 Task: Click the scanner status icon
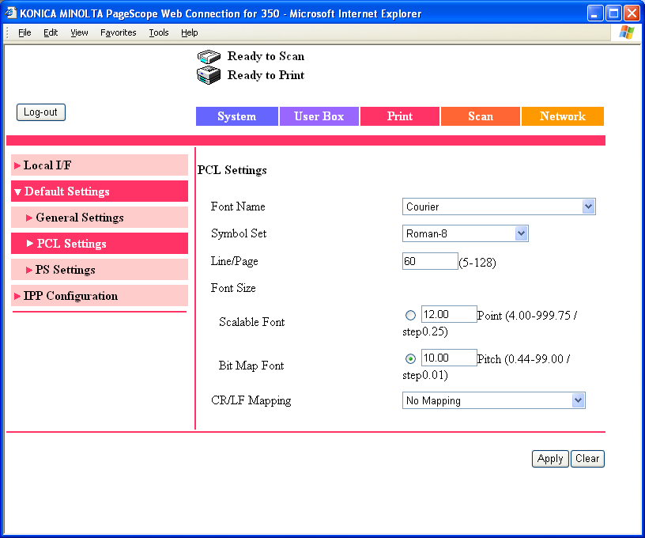(209, 56)
